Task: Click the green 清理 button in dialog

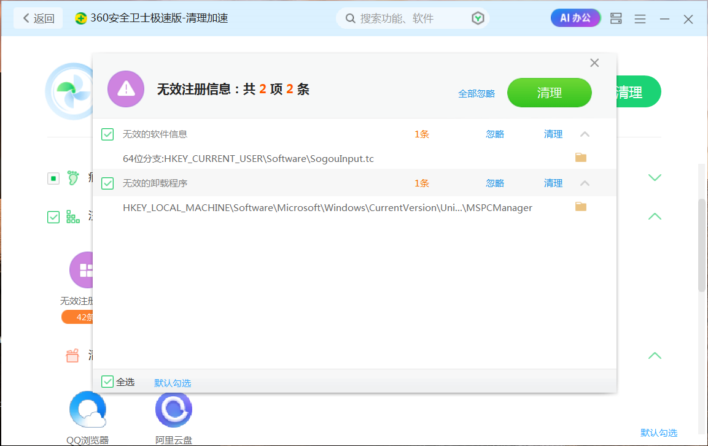Action: (550, 93)
